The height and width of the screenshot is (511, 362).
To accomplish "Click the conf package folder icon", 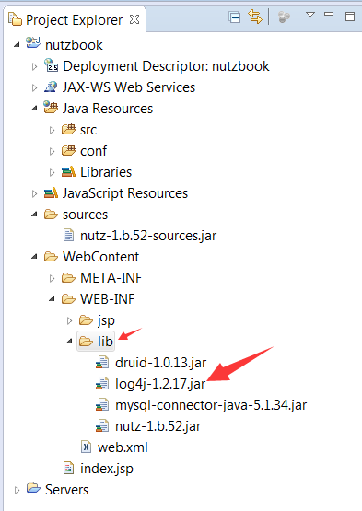I will coord(68,150).
